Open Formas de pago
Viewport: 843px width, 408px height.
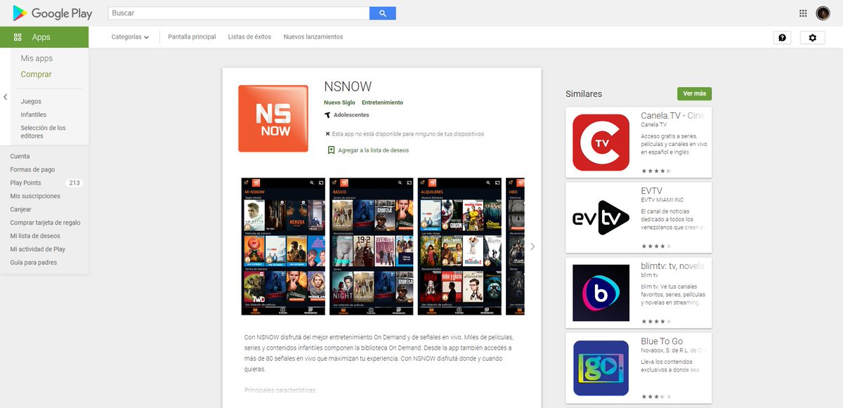point(32,170)
